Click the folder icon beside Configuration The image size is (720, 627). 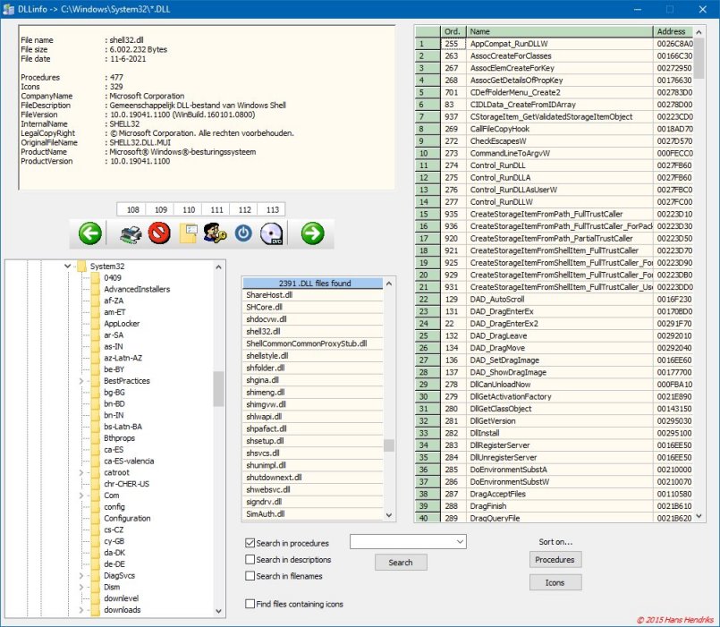pyautogui.click(x=96, y=519)
